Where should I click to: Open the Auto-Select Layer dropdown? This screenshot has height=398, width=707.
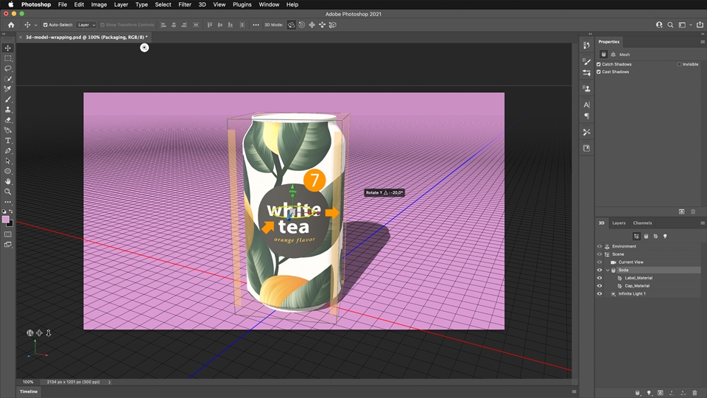(x=86, y=25)
